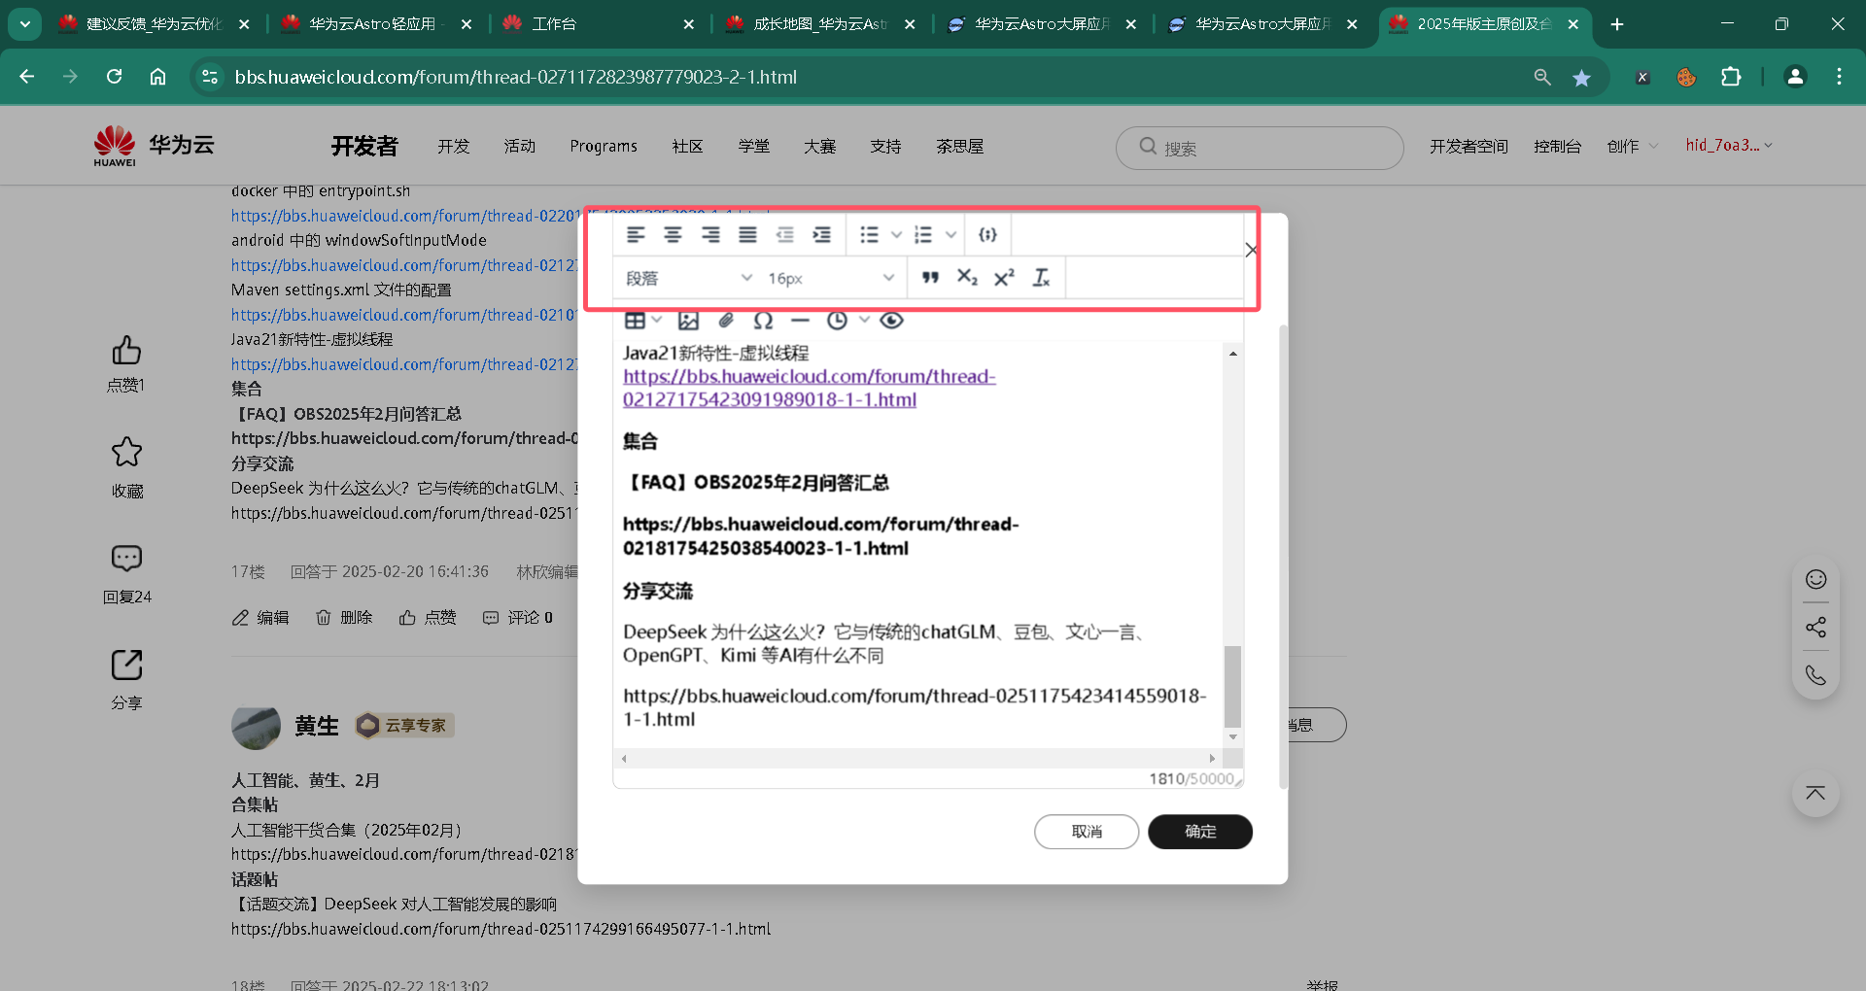The height and width of the screenshot is (991, 1866).
Task: Open the emoji feedback floating icon
Action: pos(1815,579)
